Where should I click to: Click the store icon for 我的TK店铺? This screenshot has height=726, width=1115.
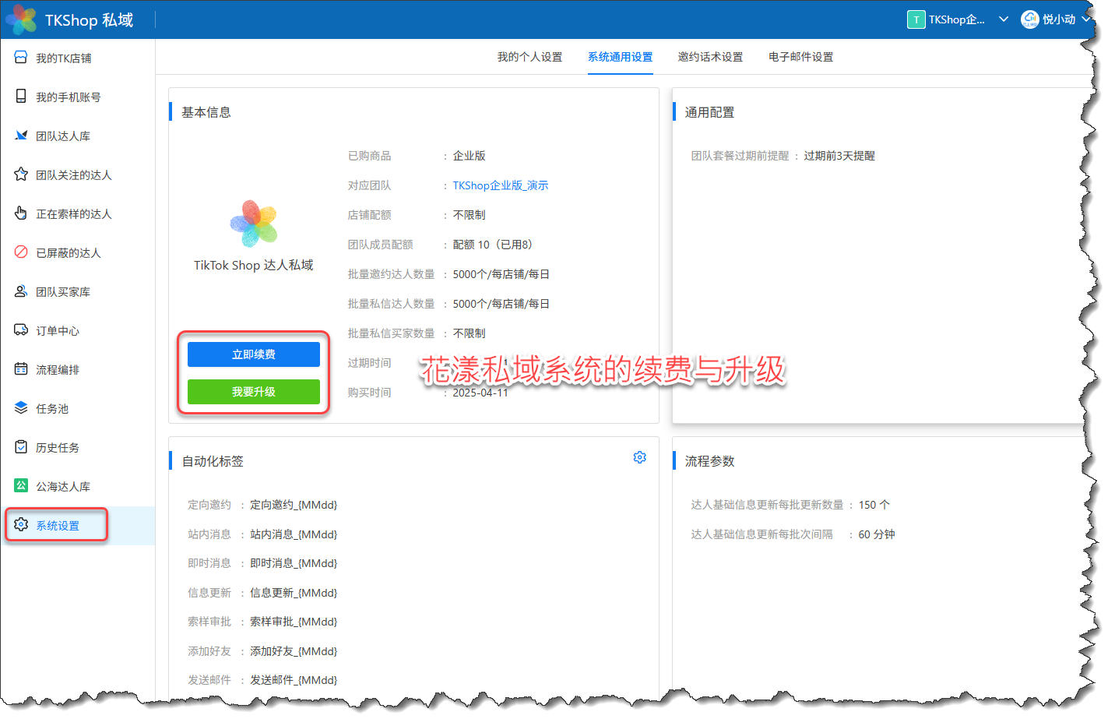[x=21, y=58]
